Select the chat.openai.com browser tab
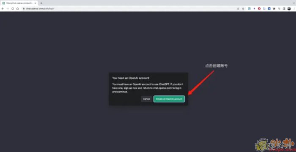Viewport: 296px width, 152px height. [x=19, y=3]
